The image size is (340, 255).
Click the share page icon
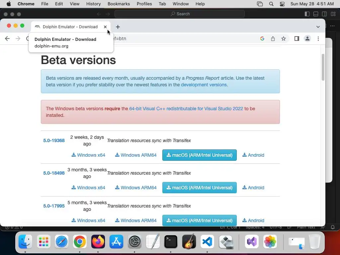pos(273,39)
